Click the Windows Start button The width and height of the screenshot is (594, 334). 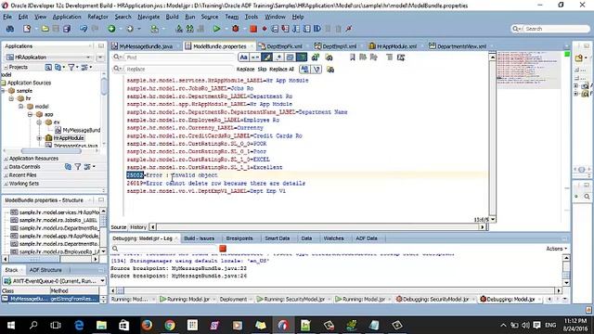[x=11, y=325]
